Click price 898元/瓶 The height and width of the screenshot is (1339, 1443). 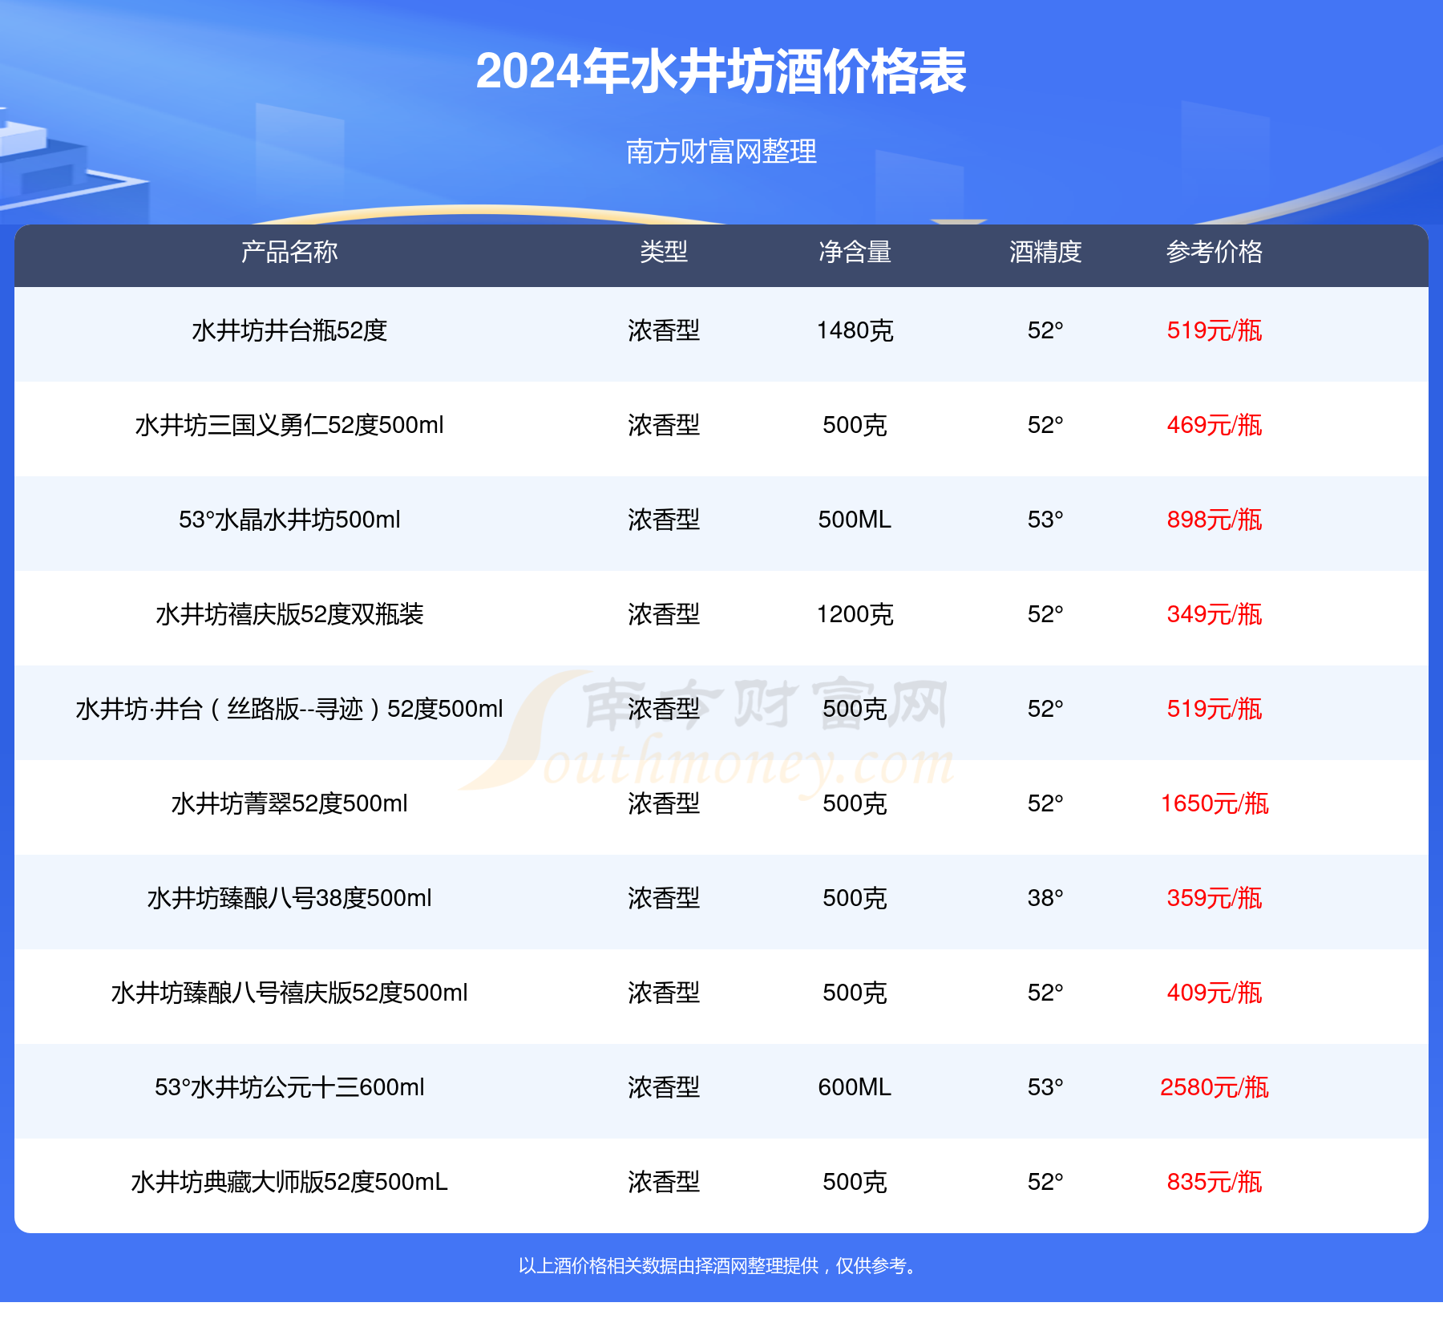[x=1215, y=520]
